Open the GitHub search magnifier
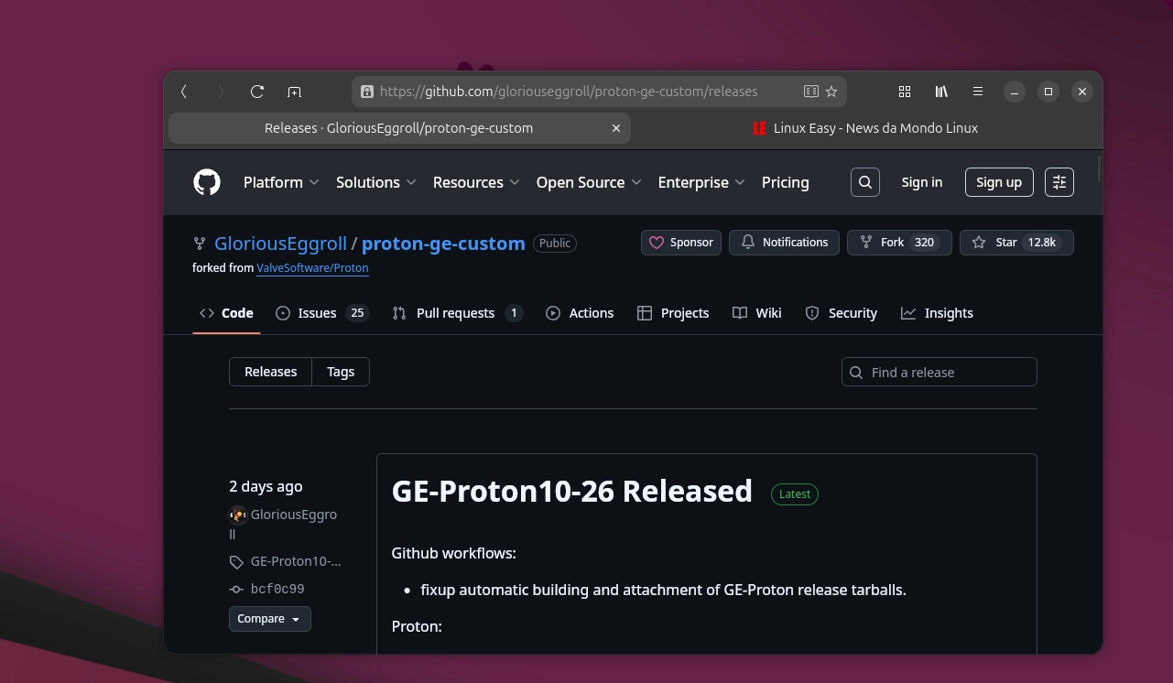Viewport: 1173px width, 683px height. (864, 181)
